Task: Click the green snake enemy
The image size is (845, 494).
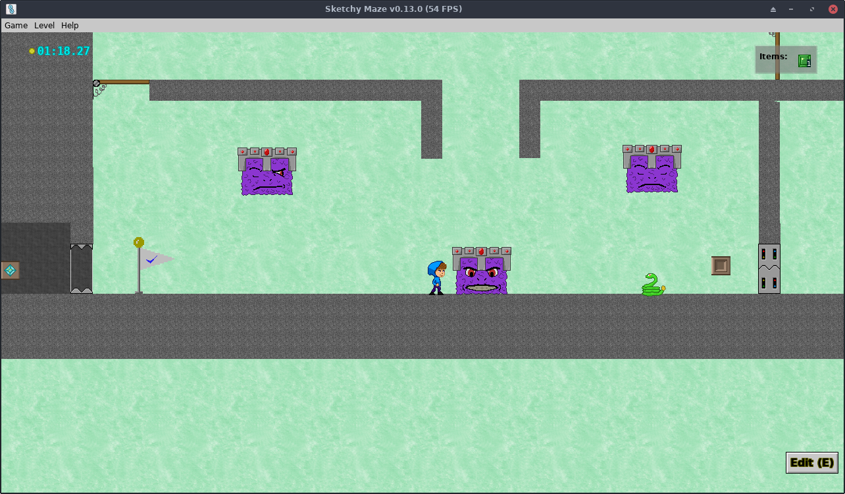Action: pos(652,285)
